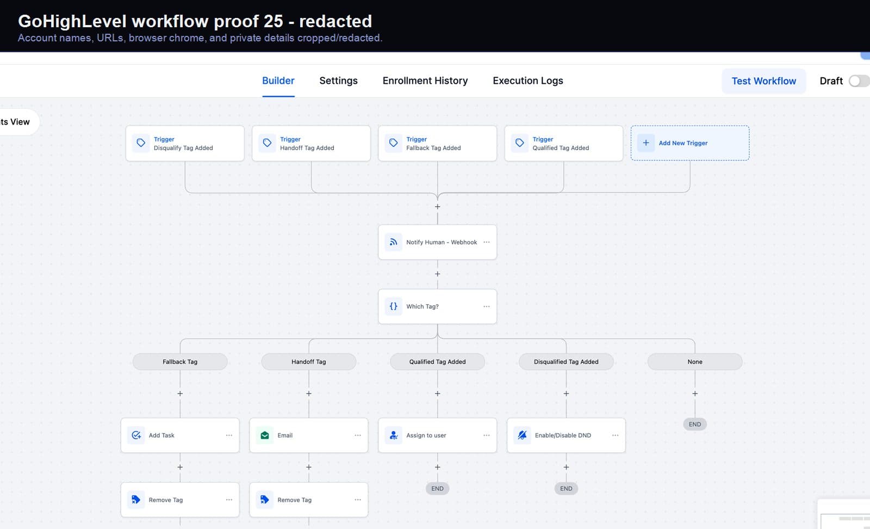The height and width of the screenshot is (529, 870).
Task: Open the Execution Logs tab
Action: point(528,81)
